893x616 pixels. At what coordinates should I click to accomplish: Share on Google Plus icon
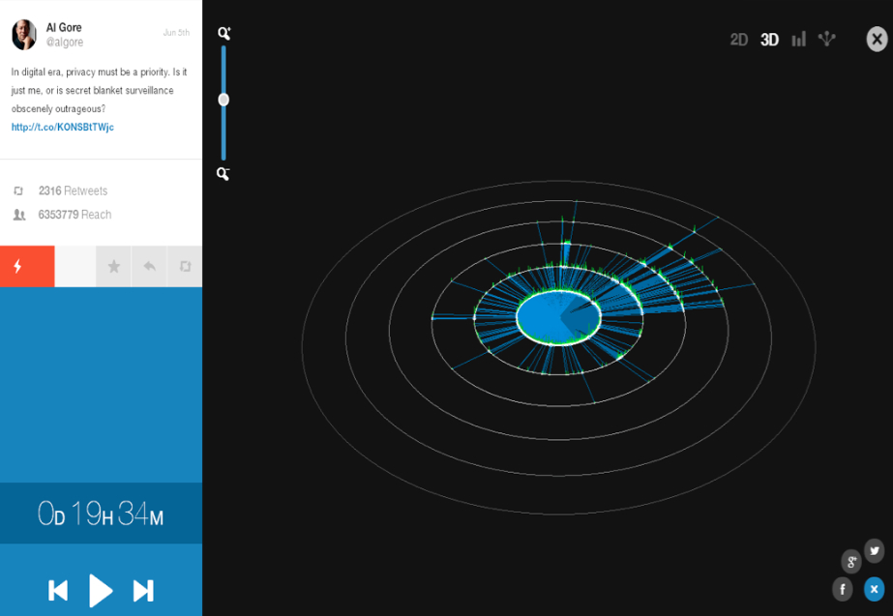pyautogui.click(x=850, y=562)
